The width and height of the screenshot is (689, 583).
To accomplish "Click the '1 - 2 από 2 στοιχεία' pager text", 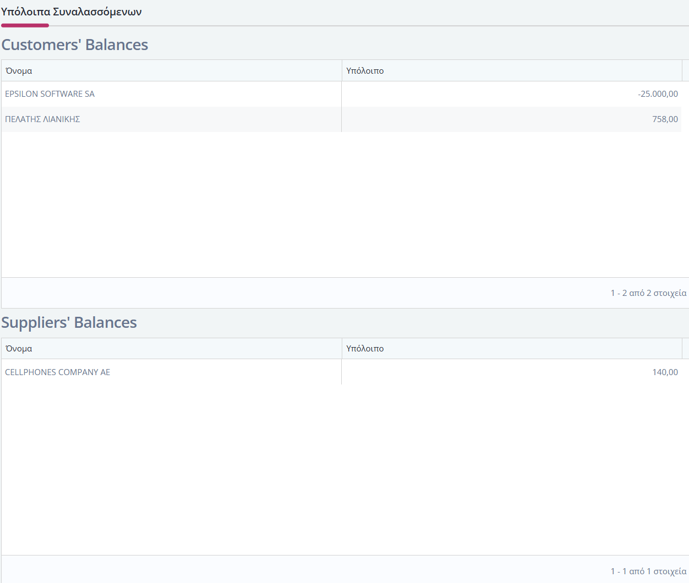I will coord(648,293).
